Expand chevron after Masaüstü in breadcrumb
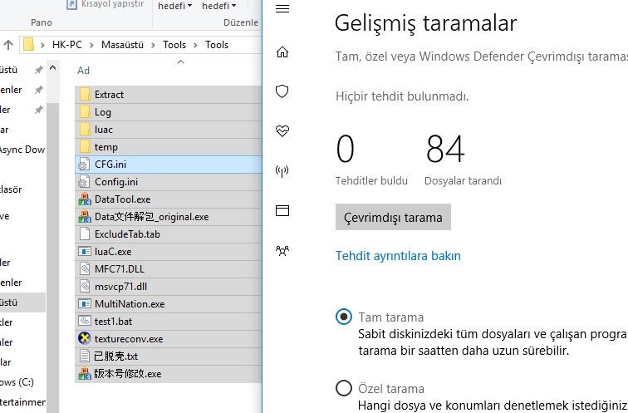628x413 pixels. 154,45
